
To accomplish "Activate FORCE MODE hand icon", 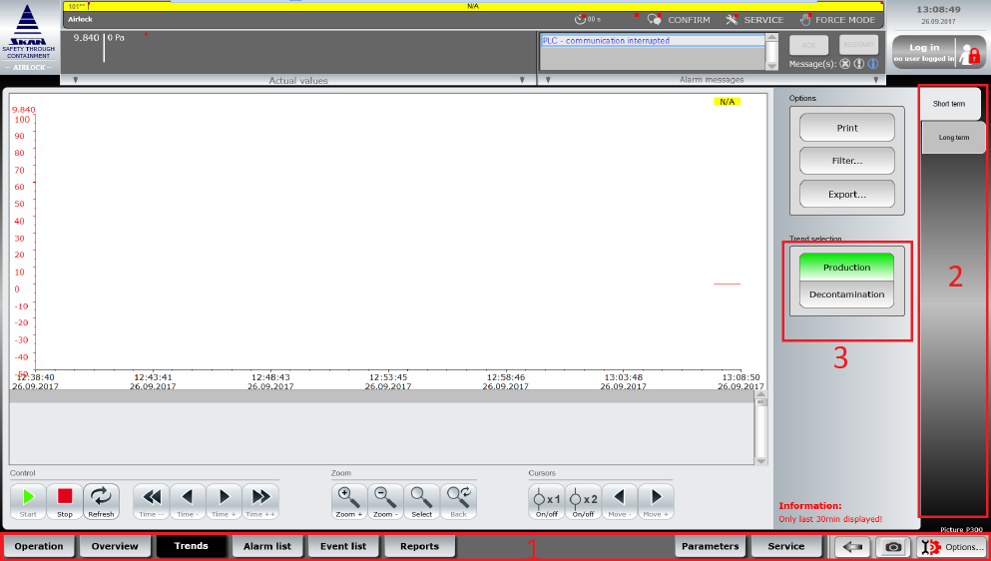I will 804,20.
